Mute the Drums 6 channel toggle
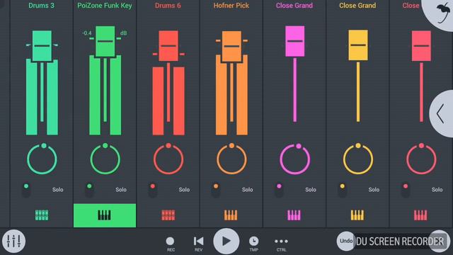This screenshot has height=255, width=453. (153, 190)
